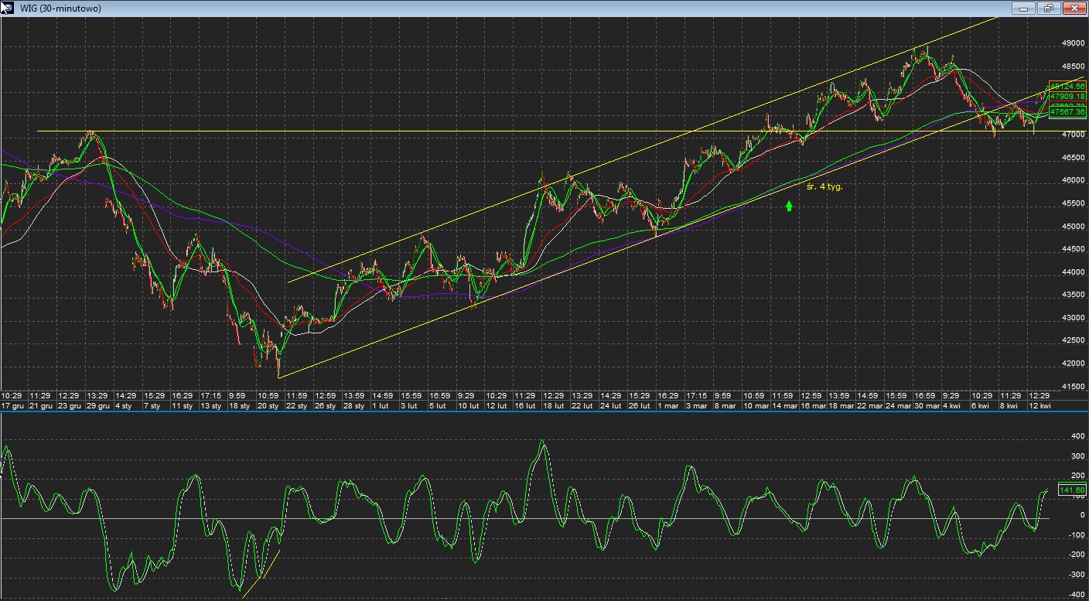Click the '22 sty' date on time axis
1089x601 pixels.
[296, 406]
